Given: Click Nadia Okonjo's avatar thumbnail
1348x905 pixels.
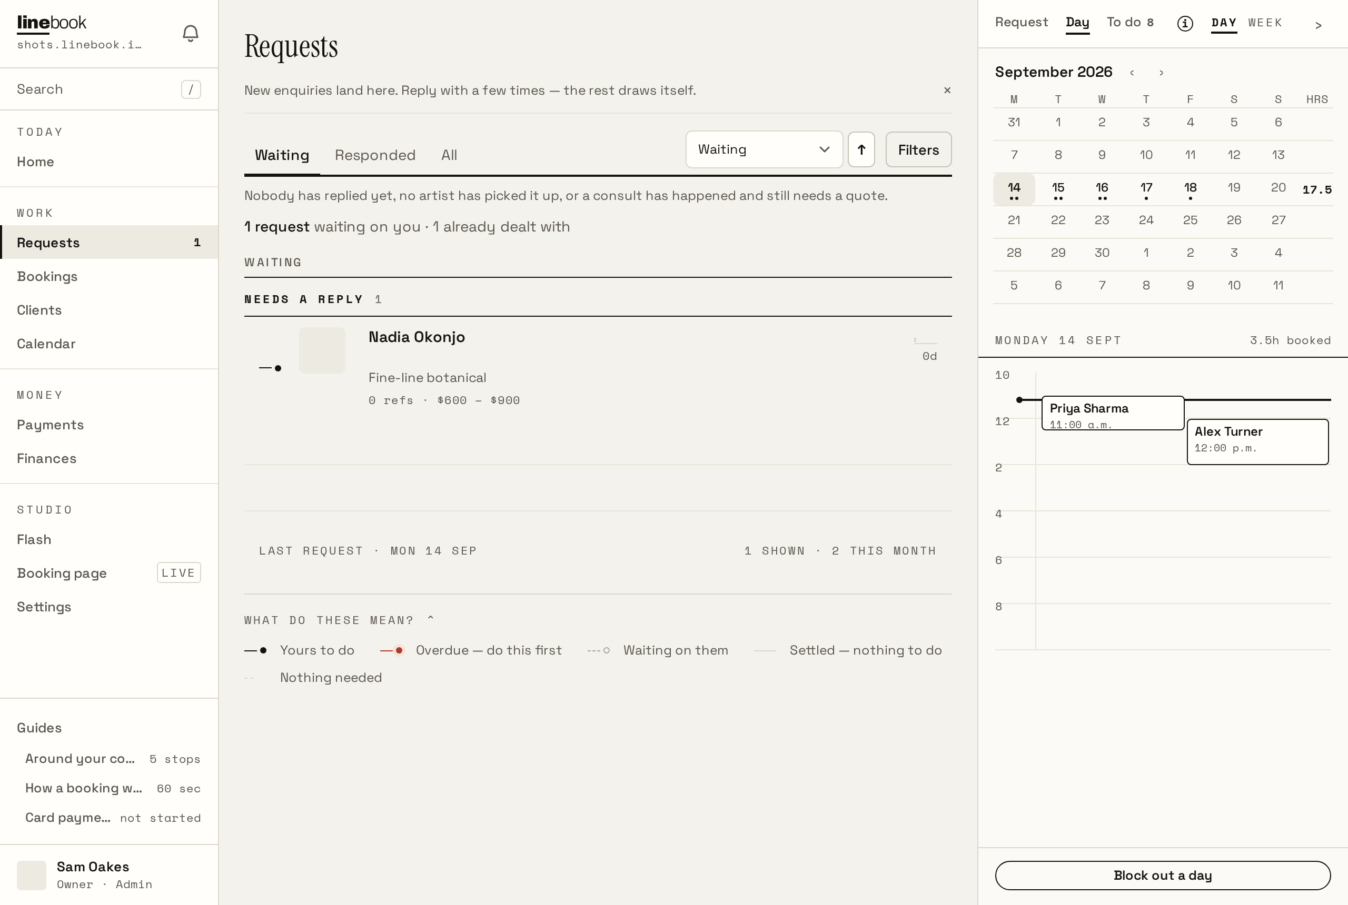Looking at the screenshot, I should pyautogui.click(x=322, y=350).
